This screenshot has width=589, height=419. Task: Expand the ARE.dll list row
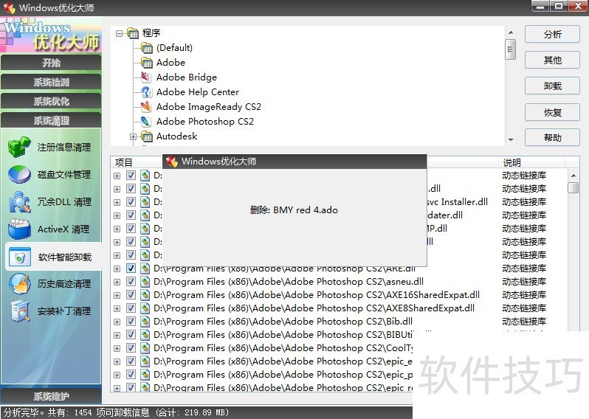click(x=117, y=269)
